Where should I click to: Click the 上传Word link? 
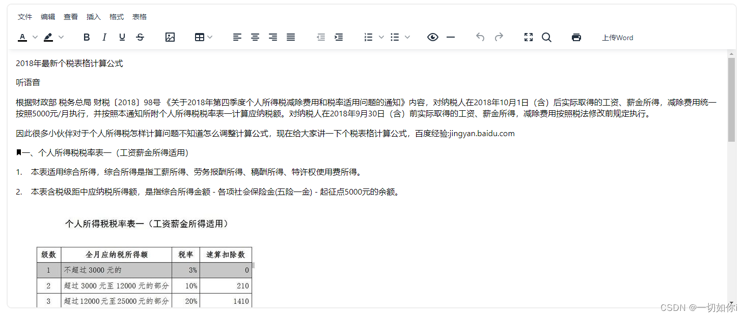(617, 37)
